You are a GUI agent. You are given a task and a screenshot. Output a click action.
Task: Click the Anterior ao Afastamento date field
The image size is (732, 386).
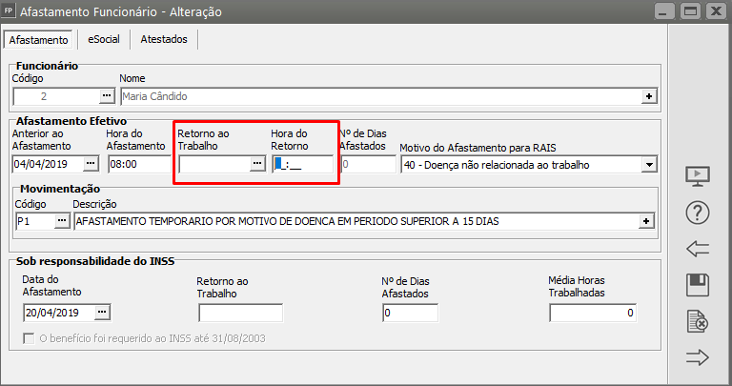tap(48, 164)
